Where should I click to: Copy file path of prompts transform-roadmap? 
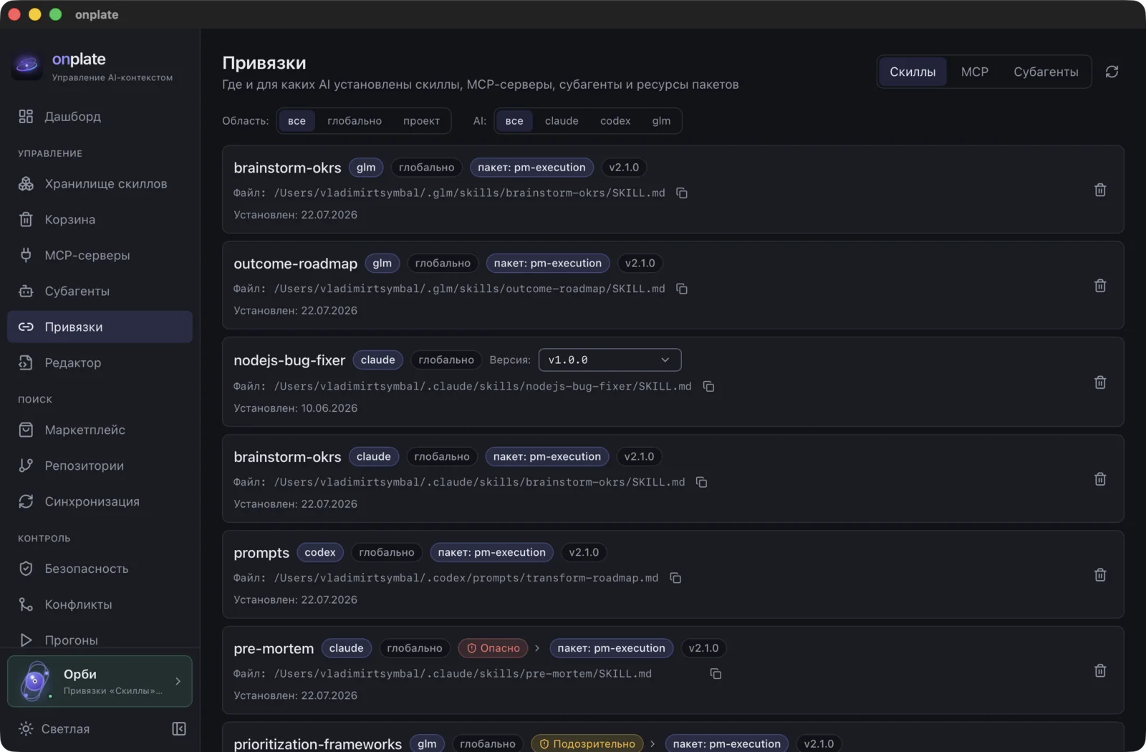pyautogui.click(x=675, y=578)
